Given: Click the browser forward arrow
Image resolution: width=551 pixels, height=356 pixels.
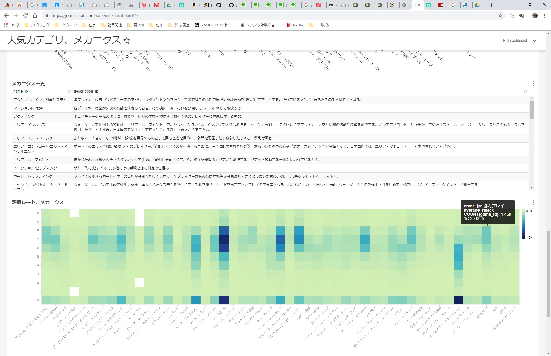Looking at the screenshot, I should click(x=16, y=15).
